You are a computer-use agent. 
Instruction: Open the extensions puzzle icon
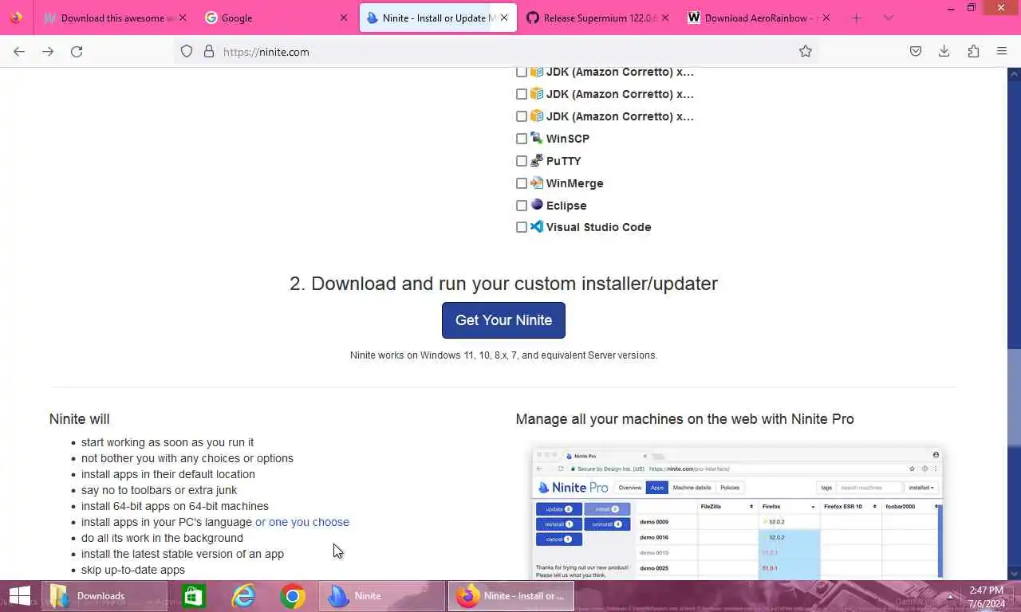(x=973, y=51)
